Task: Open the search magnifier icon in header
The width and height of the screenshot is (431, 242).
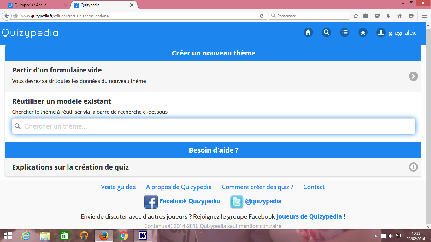Action: pyautogui.click(x=326, y=32)
